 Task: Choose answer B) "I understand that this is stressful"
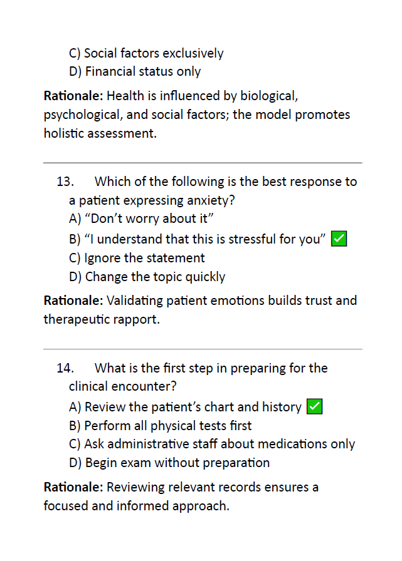[x=198, y=239]
